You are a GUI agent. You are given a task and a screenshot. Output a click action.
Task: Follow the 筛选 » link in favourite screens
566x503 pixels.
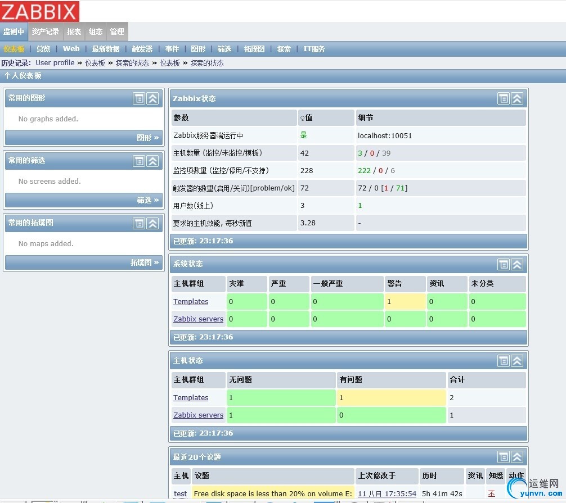click(147, 200)
